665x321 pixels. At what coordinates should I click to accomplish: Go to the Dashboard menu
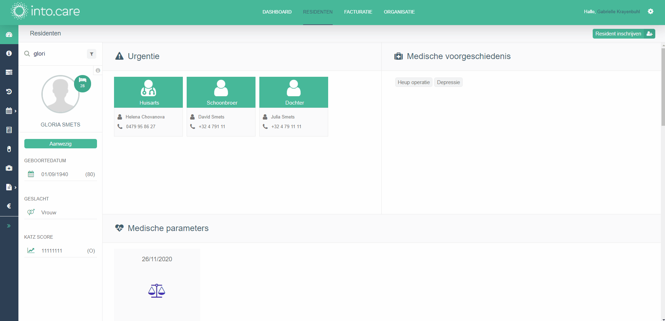tap(277, 12)
